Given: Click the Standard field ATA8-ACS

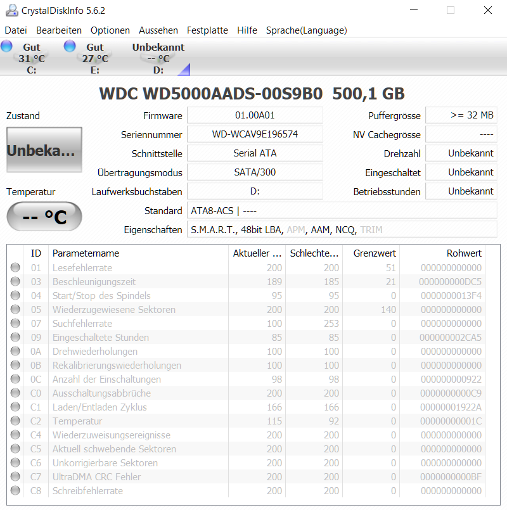Looking at the screenshot, I should click(342, 210).
